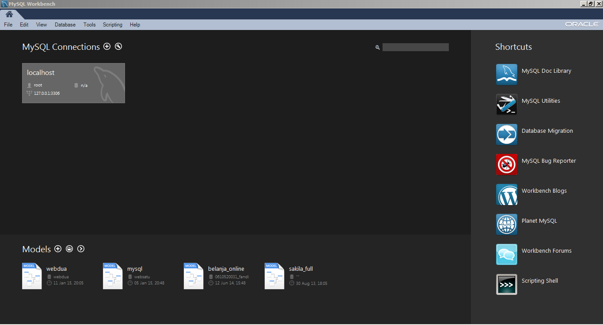Open MySQL Doc Library dolphin icon

(x=507, y=75)
